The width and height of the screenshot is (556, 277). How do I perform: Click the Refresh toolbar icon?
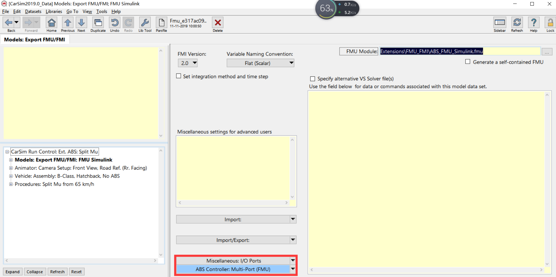click(517, 22)
